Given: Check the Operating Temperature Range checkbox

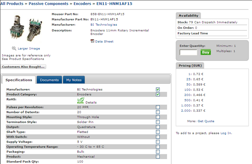Looking at the screenshot, I should click(158, 147).
